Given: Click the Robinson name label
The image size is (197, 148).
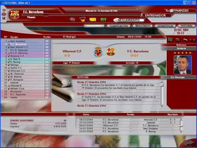Looking at the screenshot, I should tap(181, 45).
